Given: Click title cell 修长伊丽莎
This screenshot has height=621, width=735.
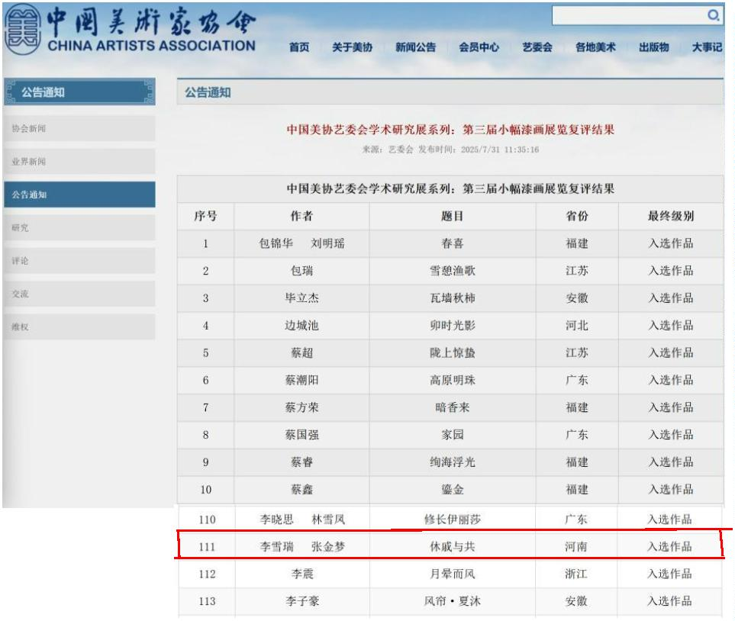Looking at the screenshot, I should click(x=453, y=520).
